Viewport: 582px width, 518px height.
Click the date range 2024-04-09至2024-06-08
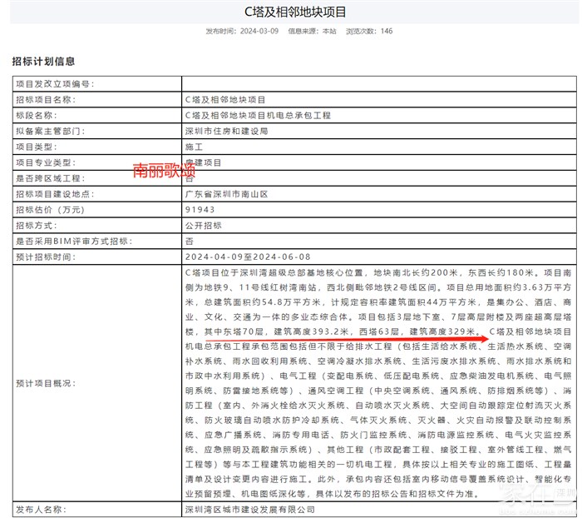point(248,257)
